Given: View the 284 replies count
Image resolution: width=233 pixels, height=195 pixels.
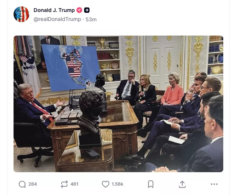Looking at the screenshot, I should pos(33,184).
